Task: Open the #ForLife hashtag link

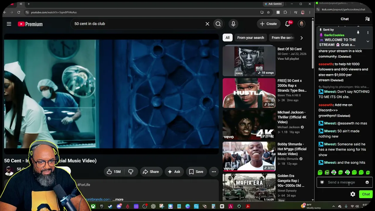Action: (x=83, y=185)
